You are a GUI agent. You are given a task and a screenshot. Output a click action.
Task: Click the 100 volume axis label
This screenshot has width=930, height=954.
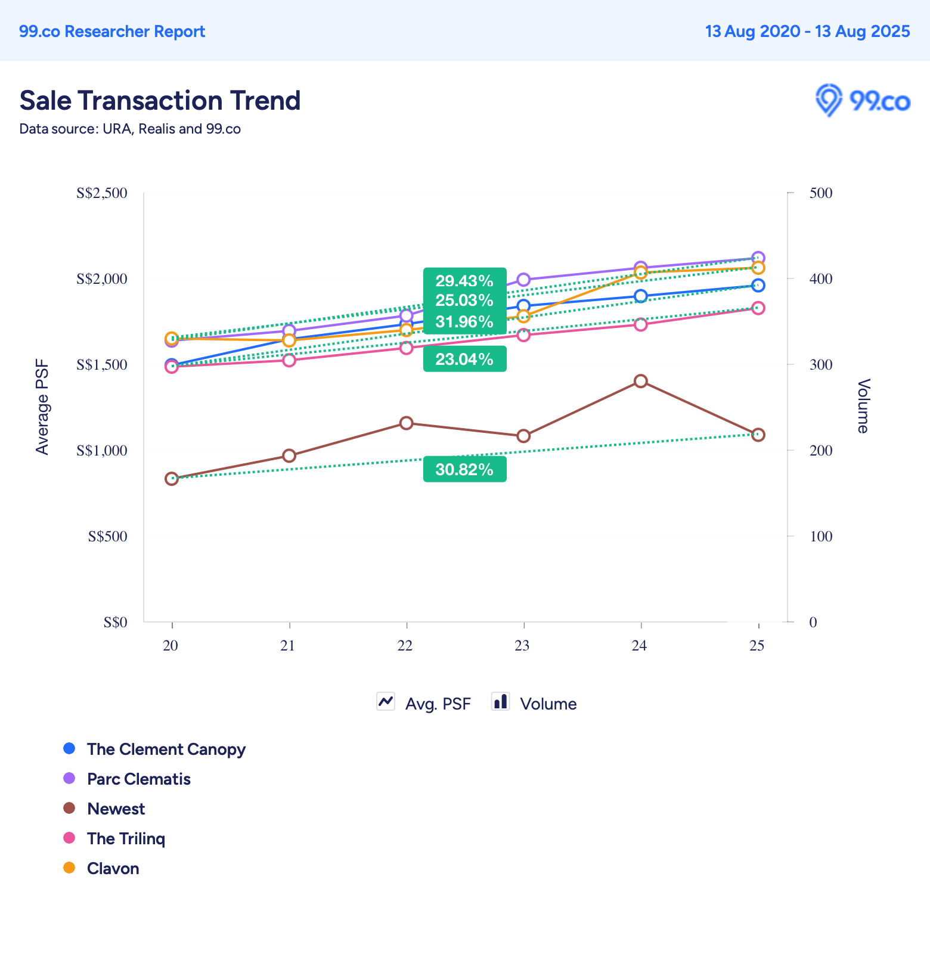(x=821, y=537)
